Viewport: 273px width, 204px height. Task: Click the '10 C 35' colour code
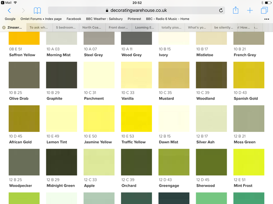(165, 92)
